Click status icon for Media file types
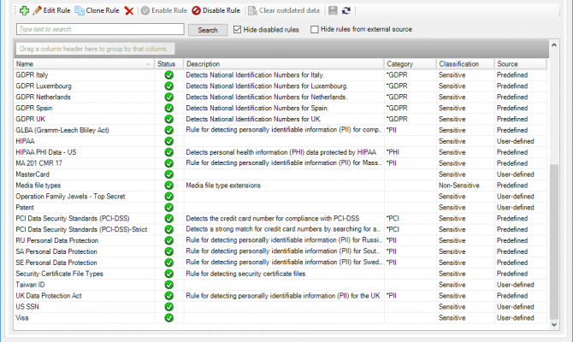 click(168, 186)
